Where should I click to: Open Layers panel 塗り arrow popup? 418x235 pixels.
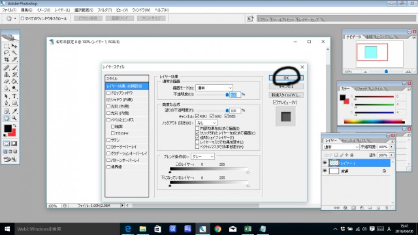(x=391, y=155)
